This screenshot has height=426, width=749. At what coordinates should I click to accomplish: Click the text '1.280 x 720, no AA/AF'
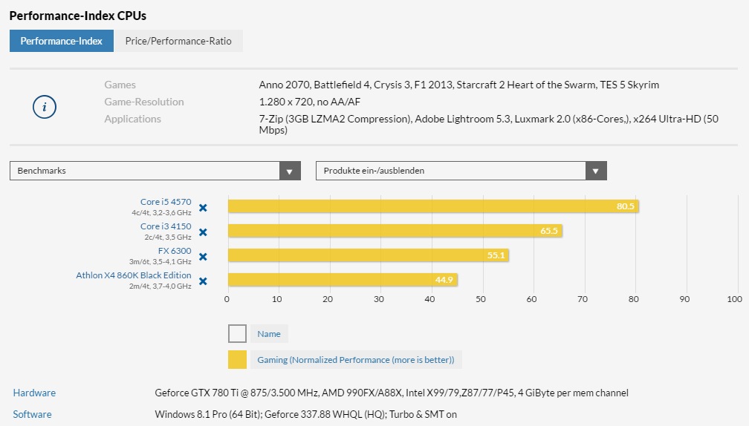click(310, 102)
